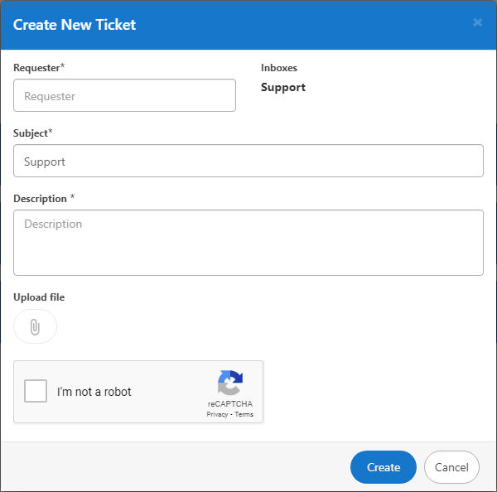Click the I'm not a robot text
The image size is (497, 492).
point(94,392)
